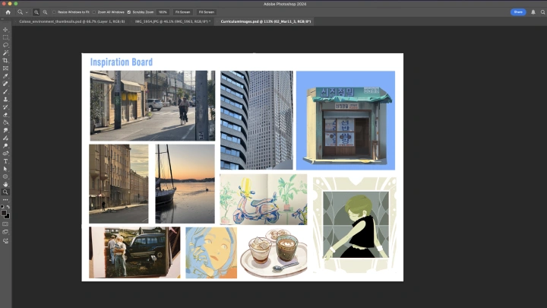Select the Hand tool
The image size is (547, 308).
click(5, 184)
